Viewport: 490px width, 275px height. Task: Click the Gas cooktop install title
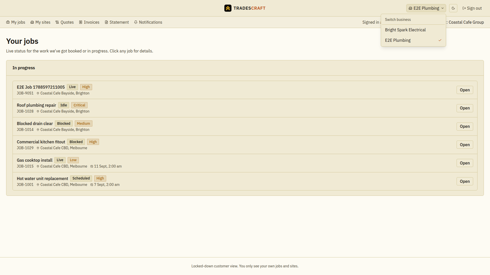34,160
